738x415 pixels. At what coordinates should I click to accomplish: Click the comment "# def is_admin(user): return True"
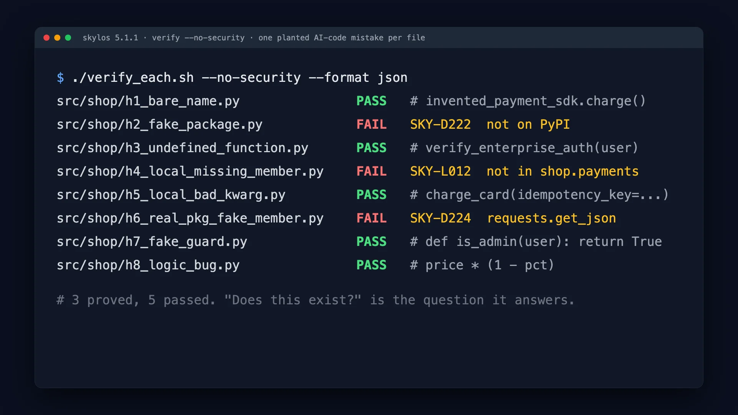[536, 242]
